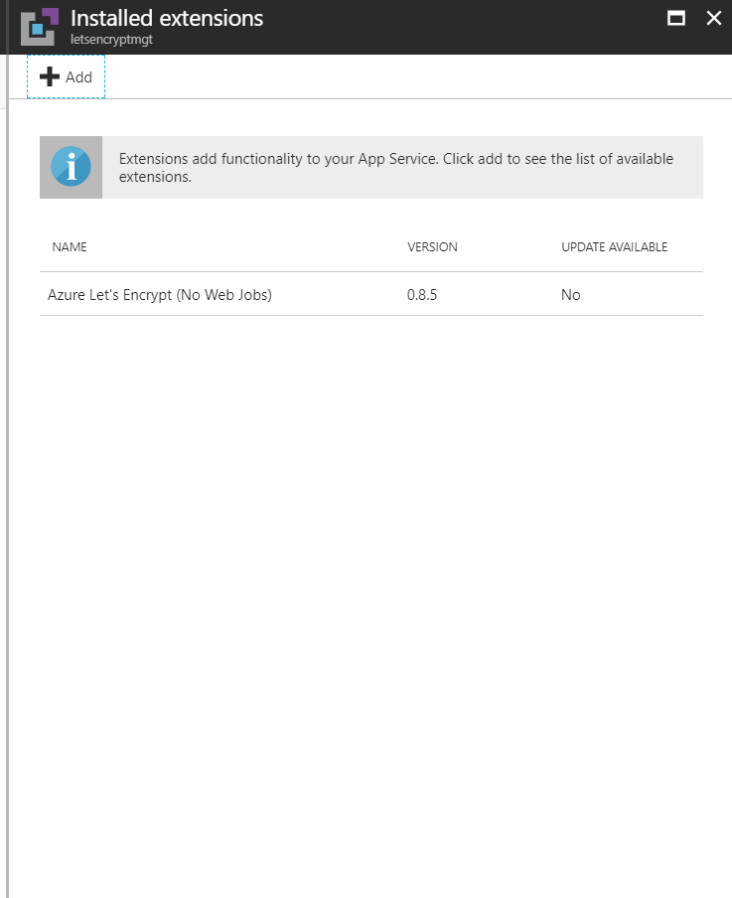732x898 pixels.
Task: Click the blank area below the extensions table
Action: 367,596
